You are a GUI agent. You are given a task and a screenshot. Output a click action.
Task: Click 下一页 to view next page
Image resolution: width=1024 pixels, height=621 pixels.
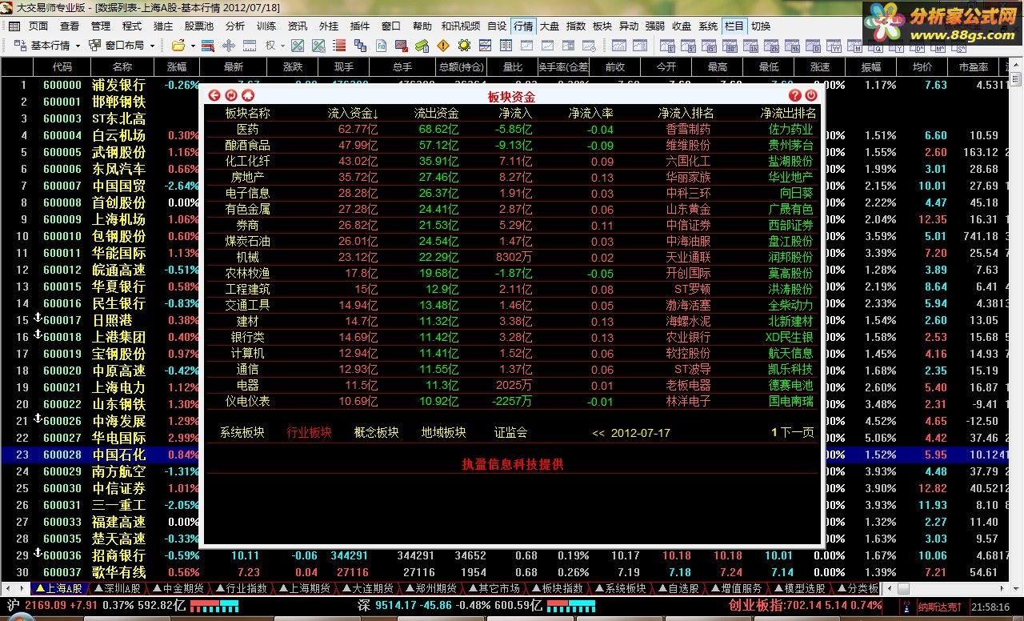point(798,433)
